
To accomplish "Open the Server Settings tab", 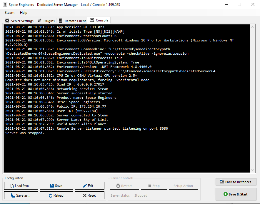I will click(19, 21).
